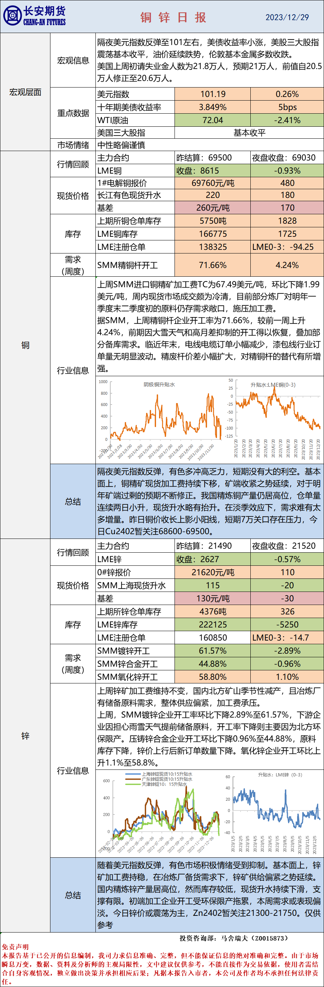Click the zinc warrants value "160850"
This screenshot has width=324, height=987.
pyautogui.click(x=213, y=638)
